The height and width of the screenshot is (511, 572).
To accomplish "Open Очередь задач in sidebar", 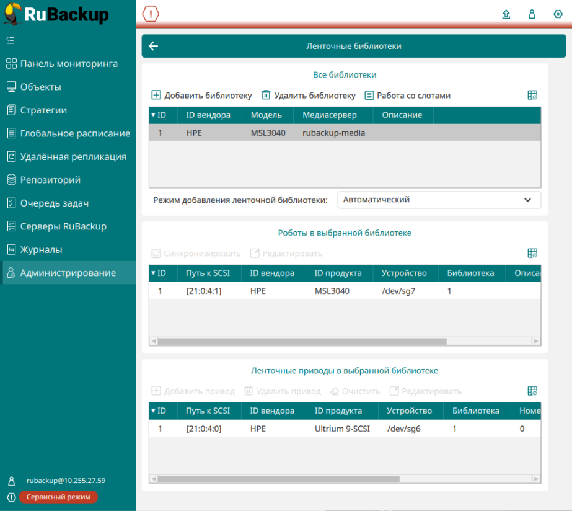I will 55,203.
